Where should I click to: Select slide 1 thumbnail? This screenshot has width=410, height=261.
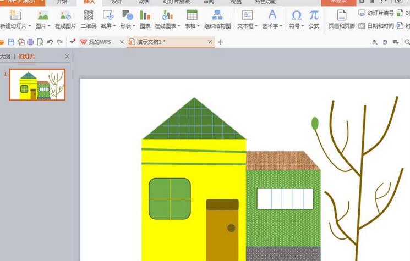coord(37,85)
